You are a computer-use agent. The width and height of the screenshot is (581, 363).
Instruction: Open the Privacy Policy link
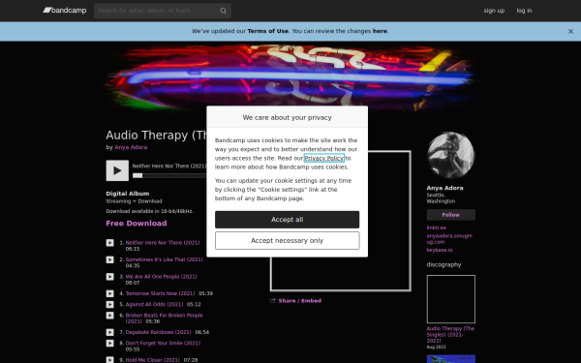click(324, 158)
